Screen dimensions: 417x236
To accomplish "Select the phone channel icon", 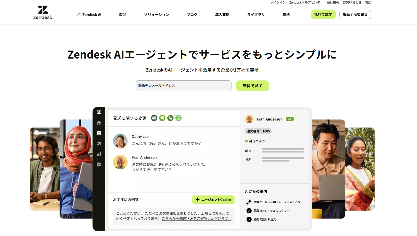I will (x=170, y=118).
